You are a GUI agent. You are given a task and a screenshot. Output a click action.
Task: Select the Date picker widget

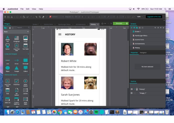click(8, 91)
